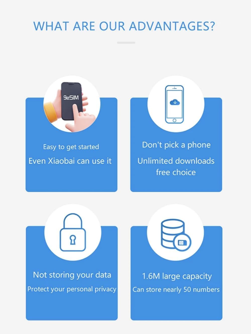Screen dimensions: 251x334
Task: Click the phone cloud download icon
Action: (174, 104)
